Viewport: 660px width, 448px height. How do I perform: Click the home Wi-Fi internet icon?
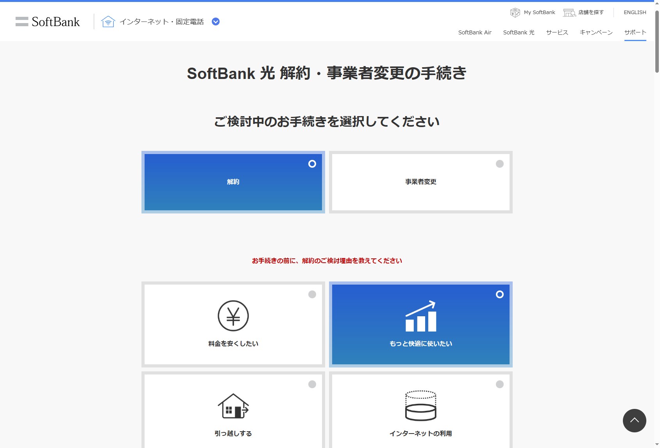(x=108, y=22)
